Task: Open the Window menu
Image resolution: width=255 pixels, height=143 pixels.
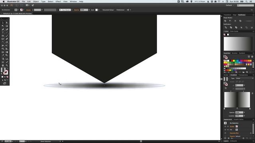Action: [73, 2]
